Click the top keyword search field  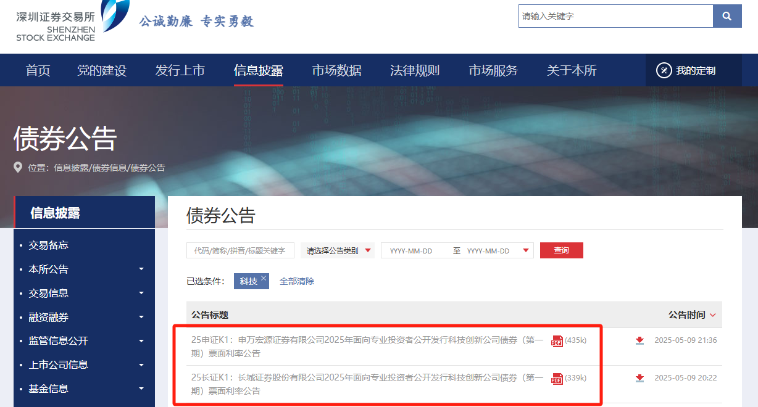(x=615, y=16)
